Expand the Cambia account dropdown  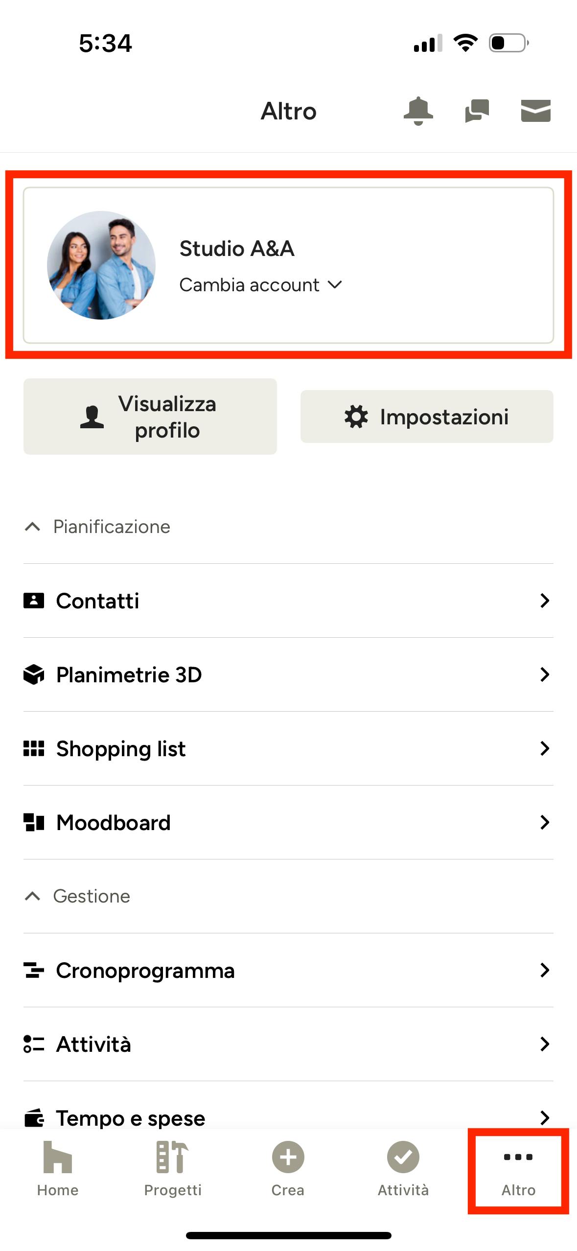[260, 285]
